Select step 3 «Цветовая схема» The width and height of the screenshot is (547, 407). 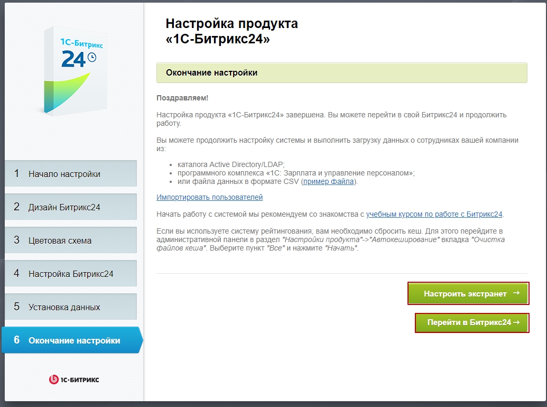pyautogui.click(x=71, y=240)
